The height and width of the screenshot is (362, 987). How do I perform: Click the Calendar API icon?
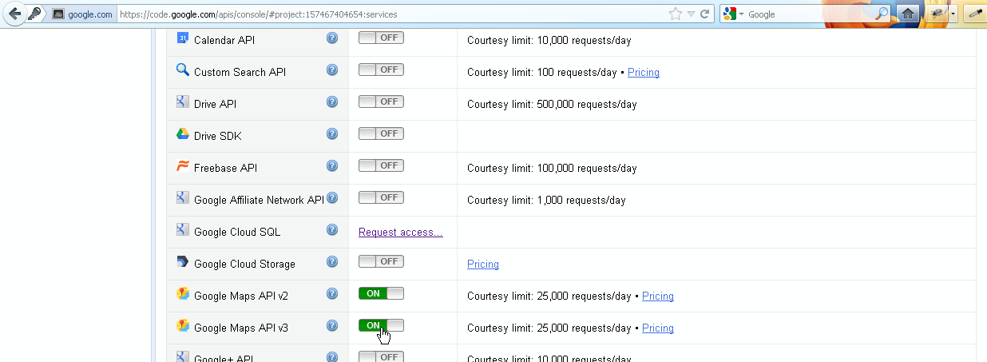point(182,38)
